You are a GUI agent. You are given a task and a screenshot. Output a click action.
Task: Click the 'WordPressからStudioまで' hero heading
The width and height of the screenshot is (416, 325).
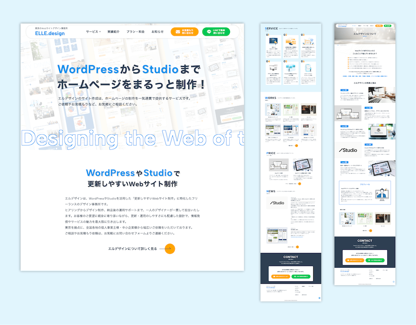[x=129, y=69]
